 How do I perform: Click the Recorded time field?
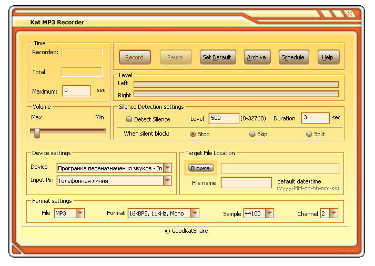point(82,53)
